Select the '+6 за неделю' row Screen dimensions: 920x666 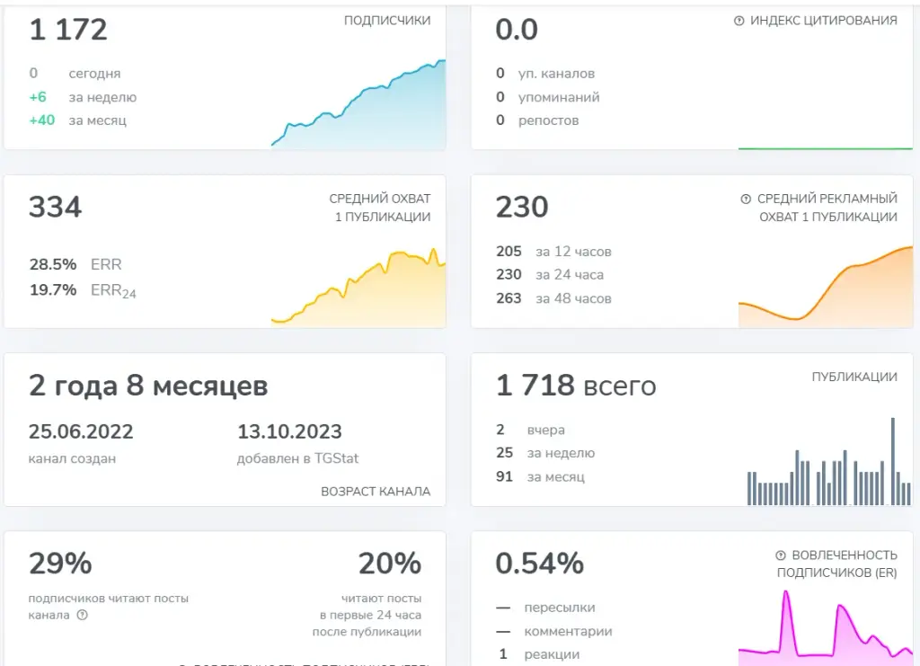[x=83, y=97]
